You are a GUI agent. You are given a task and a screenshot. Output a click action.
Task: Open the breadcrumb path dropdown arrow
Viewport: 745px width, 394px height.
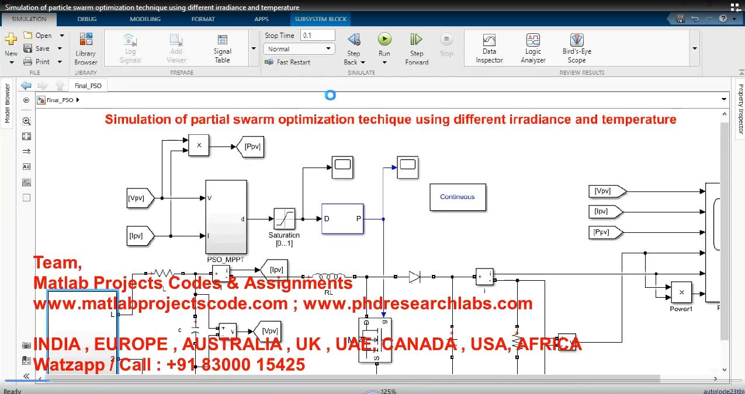pyautogui.click(x=725, y=100)
